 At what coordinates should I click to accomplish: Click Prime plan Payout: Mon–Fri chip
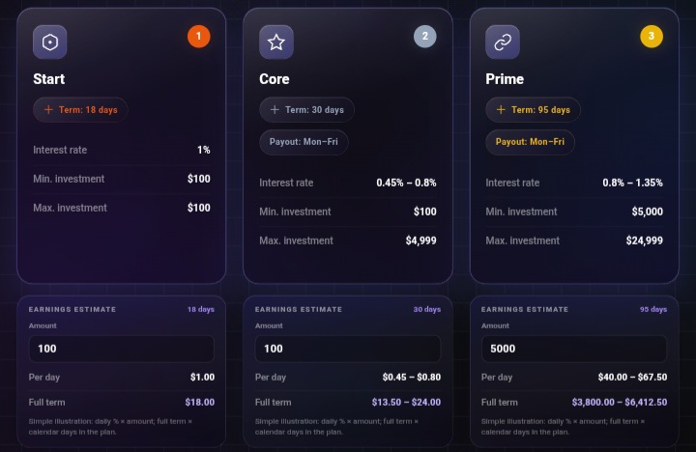(x=530, y=142)
